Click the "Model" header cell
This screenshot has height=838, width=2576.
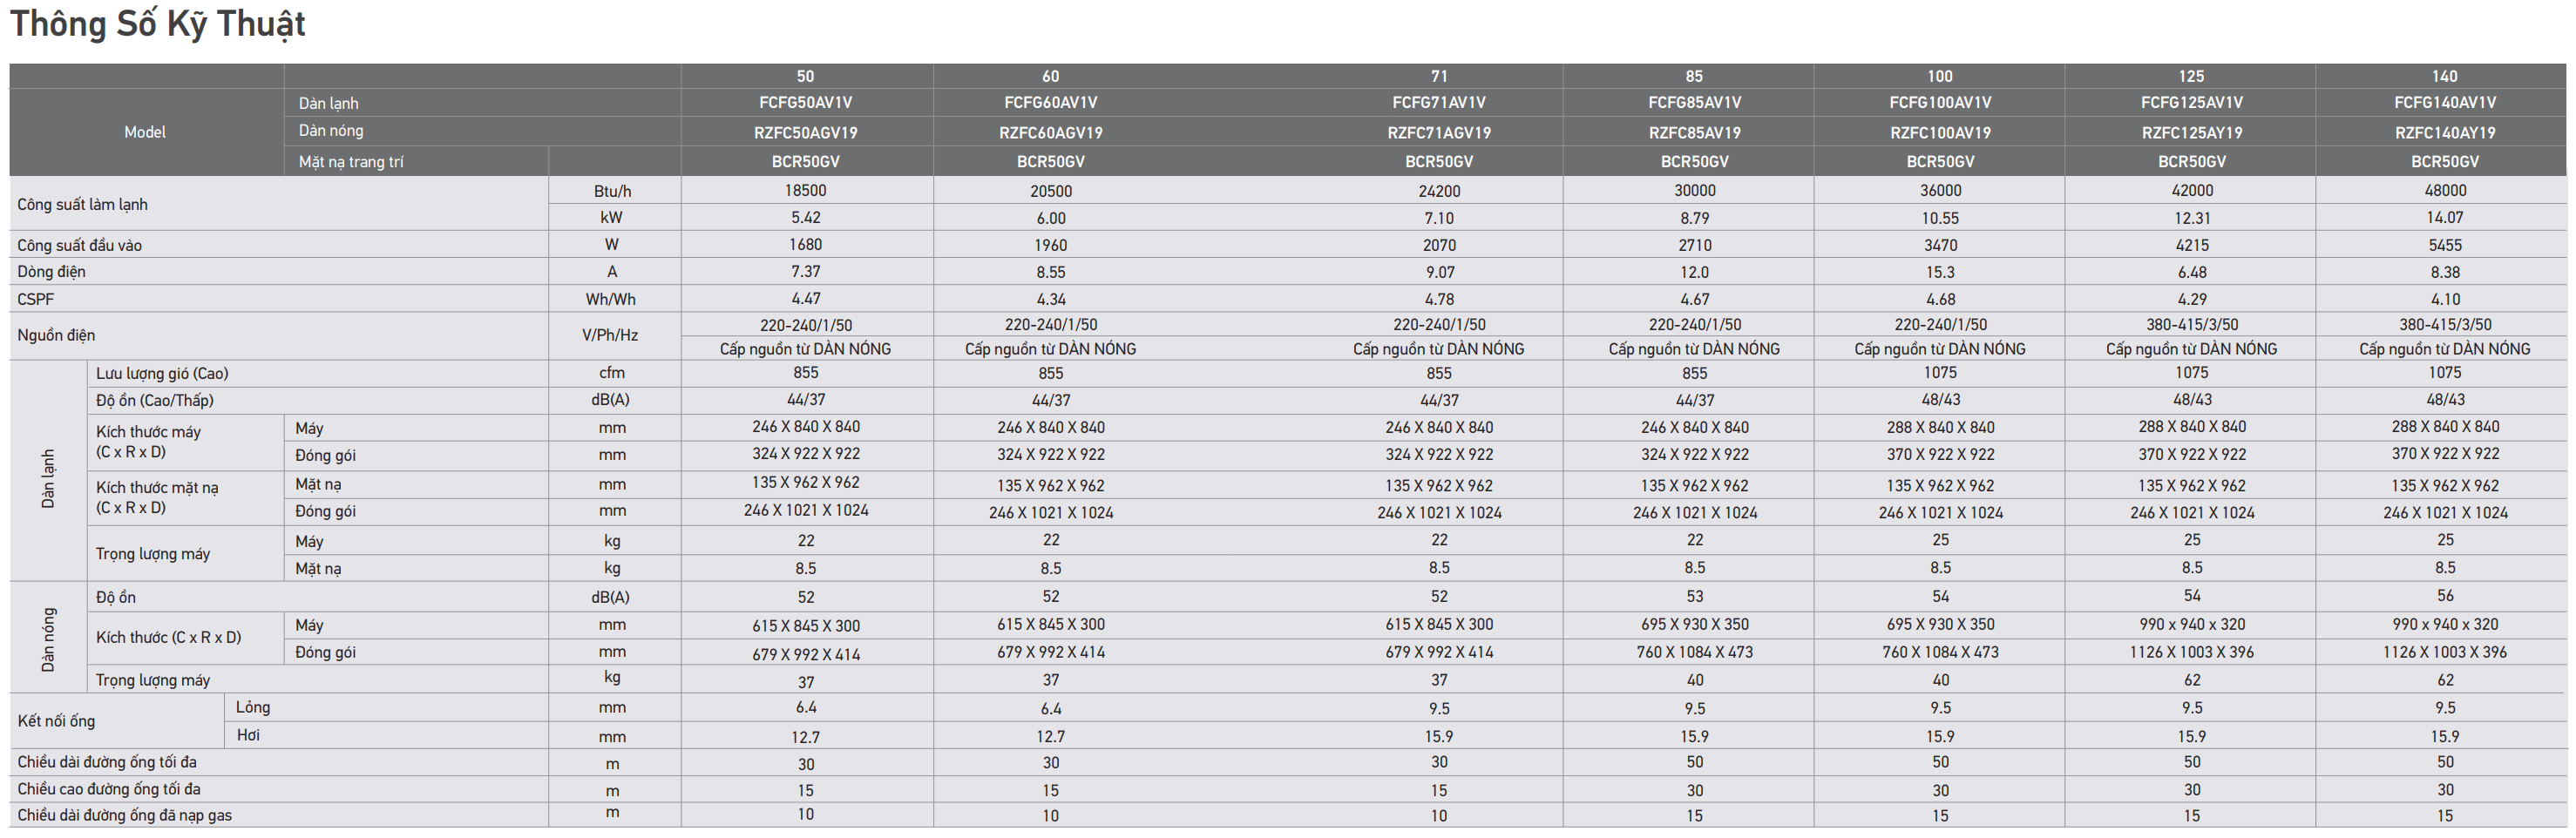(x=145, y=132)
